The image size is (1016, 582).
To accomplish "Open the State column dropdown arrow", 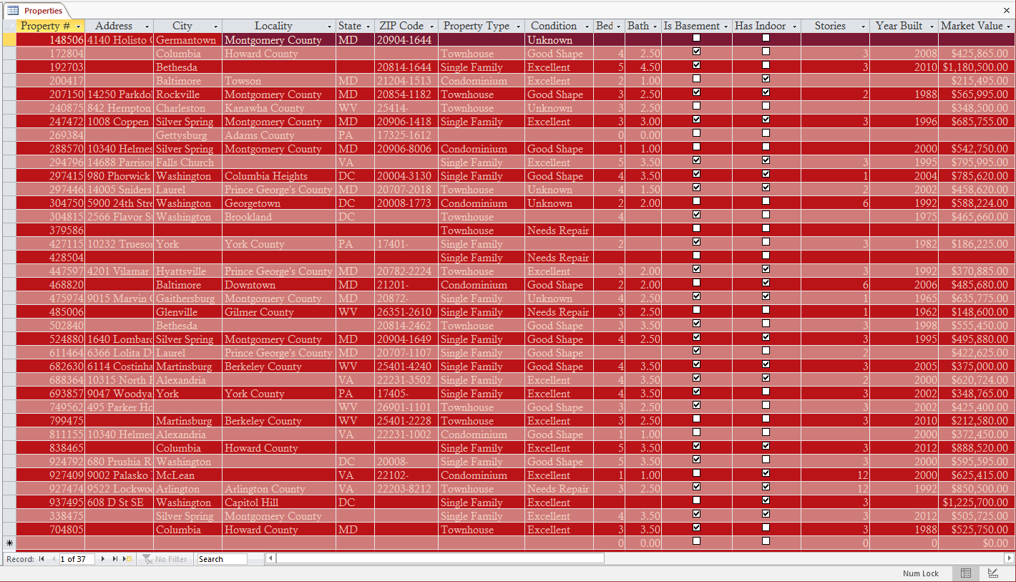I will [368, 26].
